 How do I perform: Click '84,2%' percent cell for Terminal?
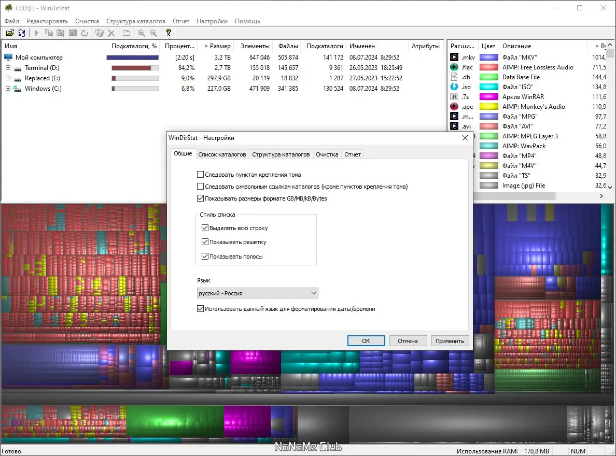[x=186, y=67]
